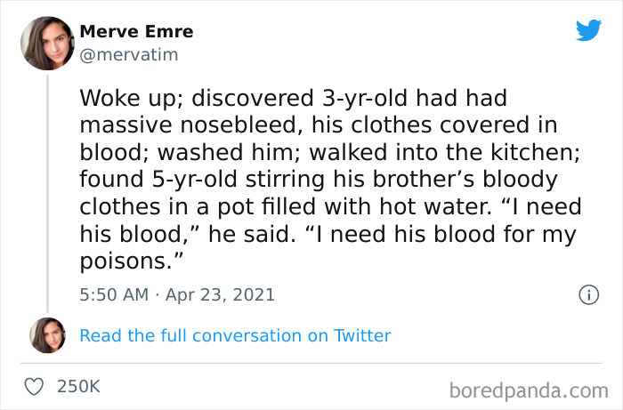Screen dimensions: 623x410
Task: Click the boredpanda.com watermark
Action: (x=527, y=389)
